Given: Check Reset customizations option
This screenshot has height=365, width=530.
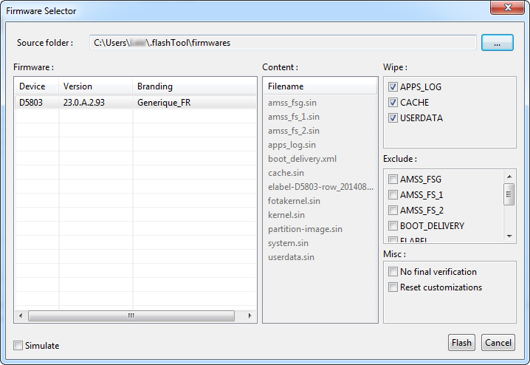Looking at the screenshot, I should (x=393, y=287).
